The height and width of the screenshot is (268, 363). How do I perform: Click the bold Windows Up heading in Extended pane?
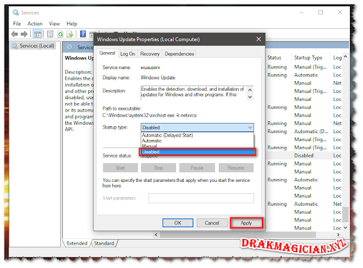click(79, 58)
